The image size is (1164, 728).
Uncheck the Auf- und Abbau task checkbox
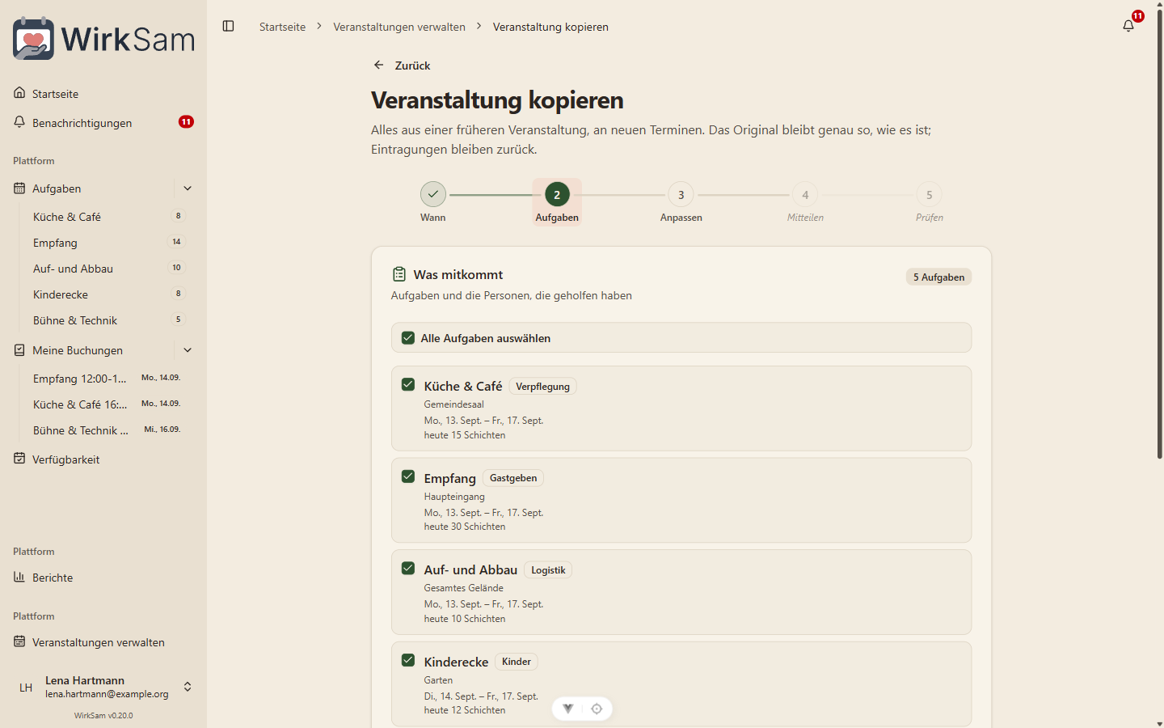408,569
